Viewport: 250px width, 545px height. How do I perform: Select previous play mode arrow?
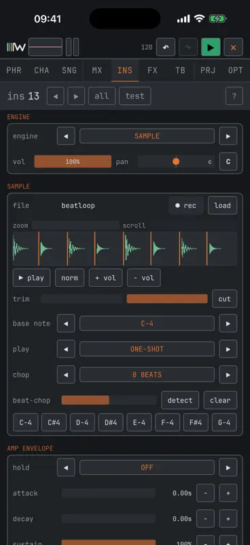click(66, 349)
